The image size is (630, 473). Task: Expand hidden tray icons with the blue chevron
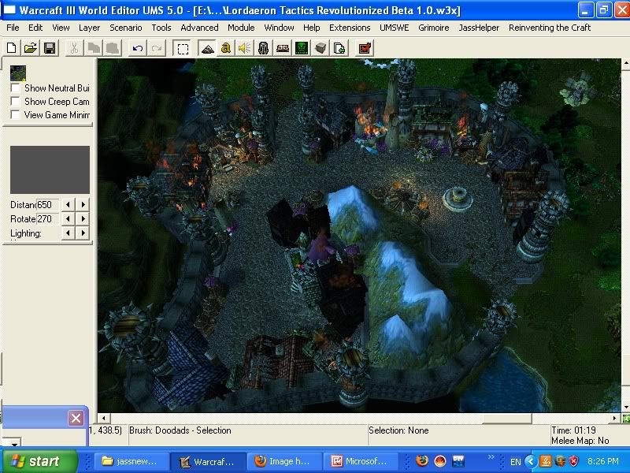pyautogui.click(x=531, y=461)
